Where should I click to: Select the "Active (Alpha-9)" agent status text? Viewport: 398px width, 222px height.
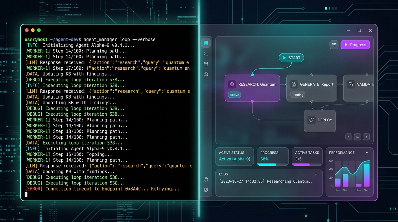coord(235,159)
